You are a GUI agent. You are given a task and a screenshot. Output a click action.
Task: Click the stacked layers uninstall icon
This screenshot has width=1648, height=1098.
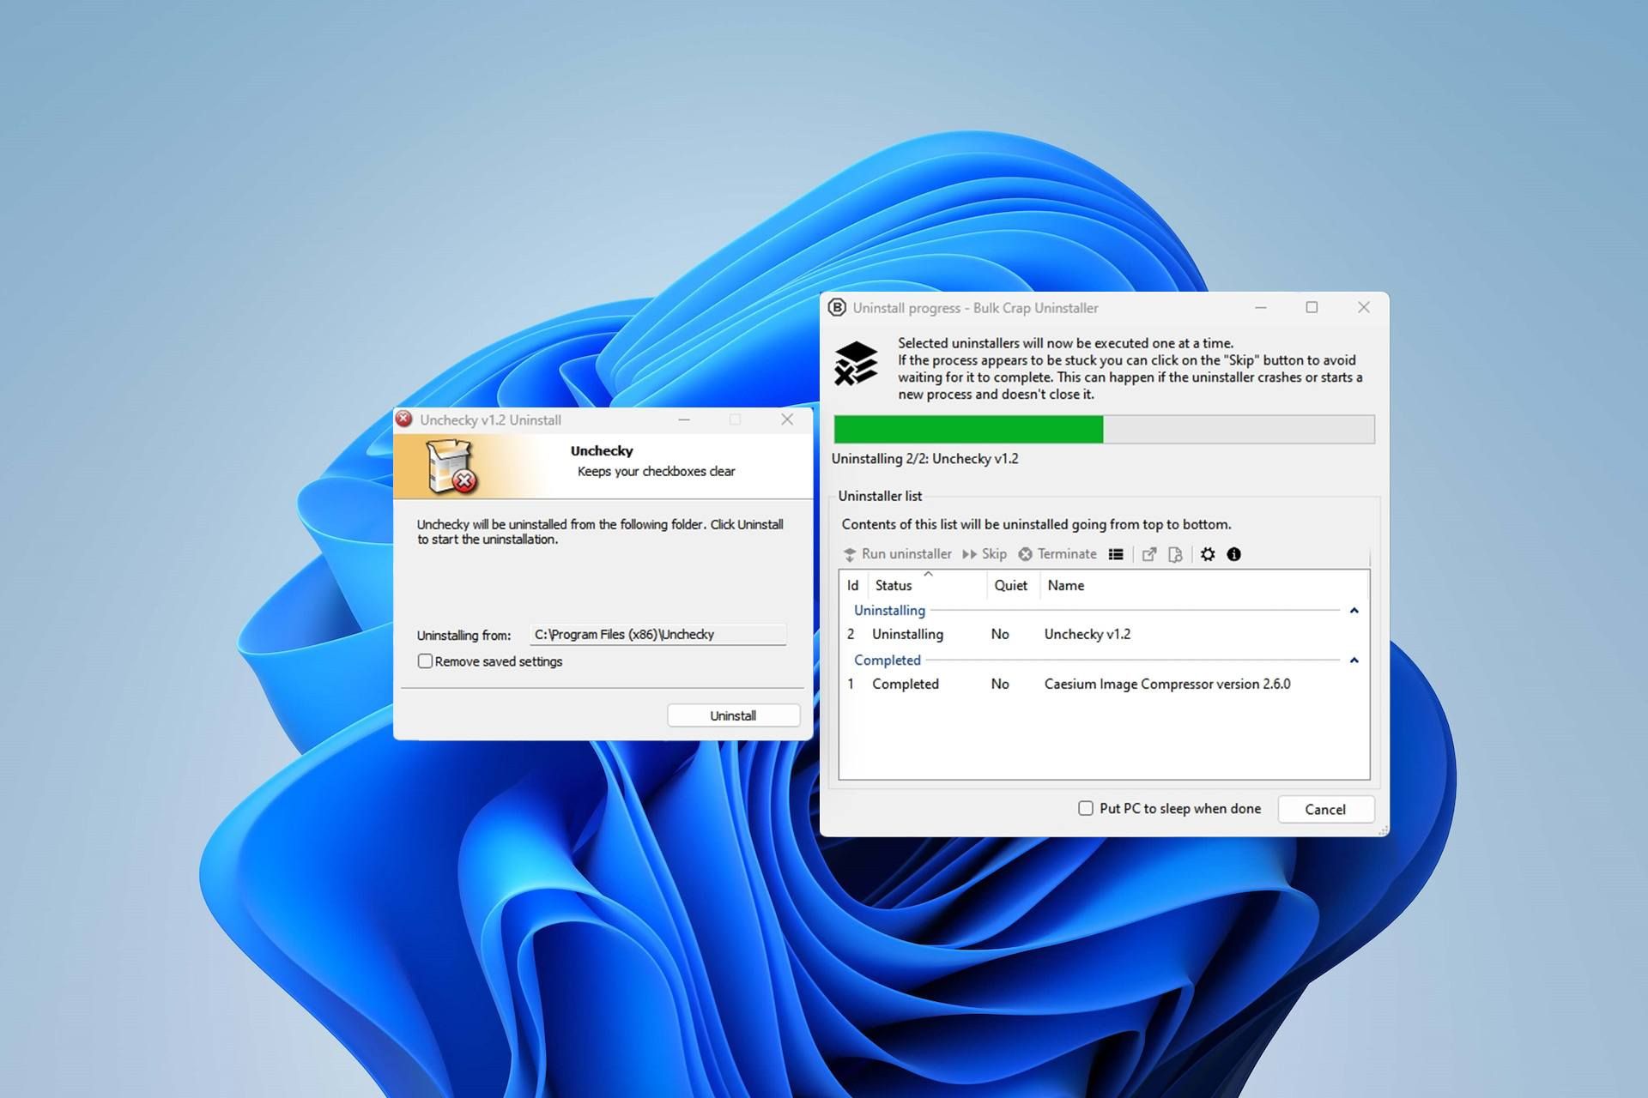pyautogui.click(x=856, y=363)
